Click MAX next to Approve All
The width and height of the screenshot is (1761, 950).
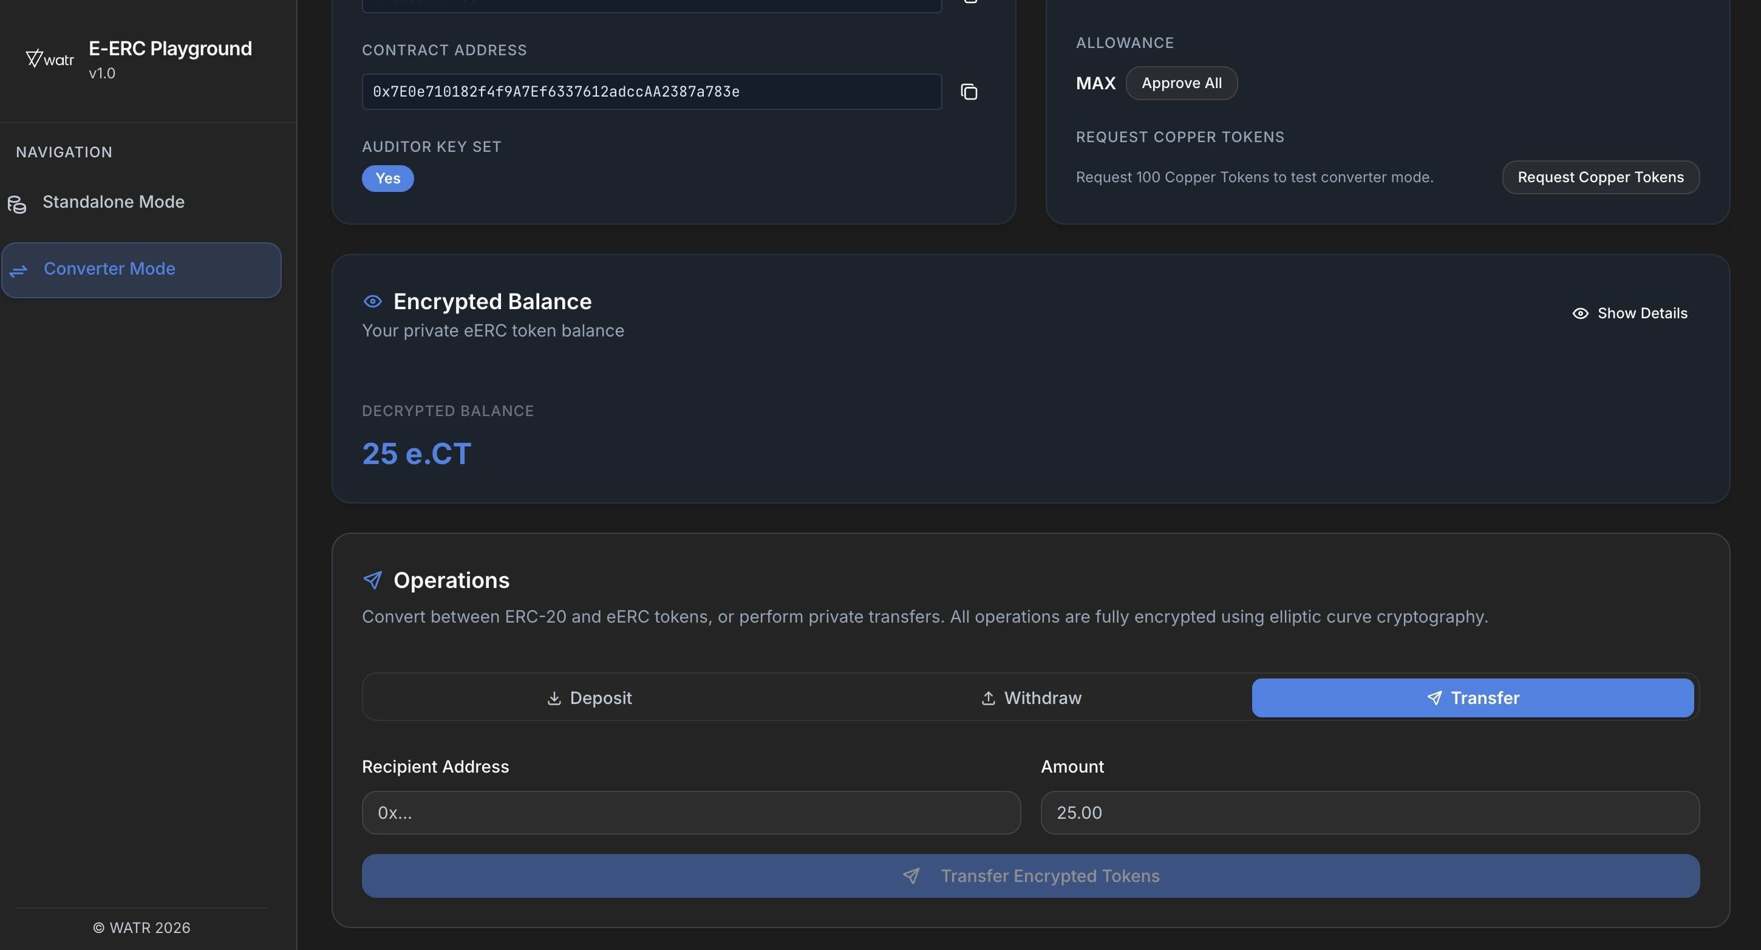(x=1095, y=83)
